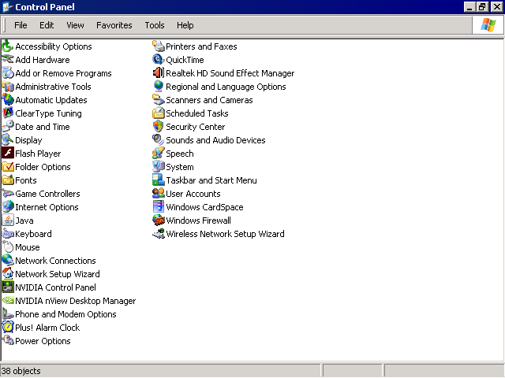Select the Java icon
This screenshot has width=505, height=378.
coord(8,220)
